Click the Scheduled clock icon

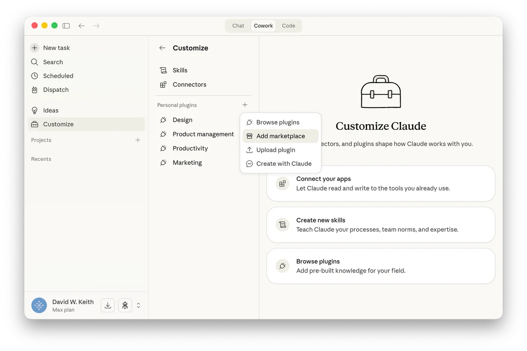coord(34,75)
